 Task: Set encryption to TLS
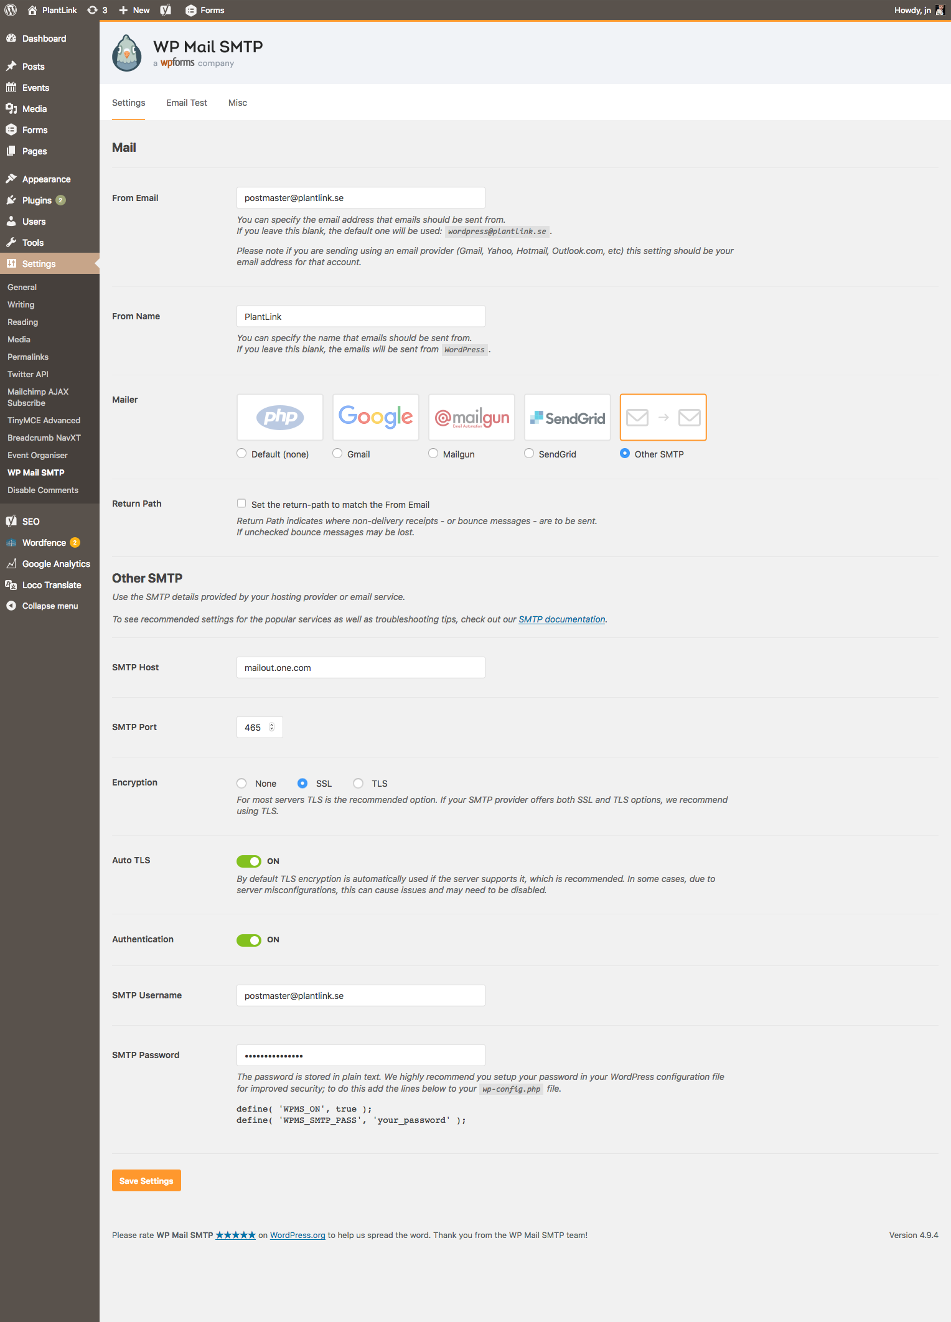pyautogui.click(x=358, y=783)
